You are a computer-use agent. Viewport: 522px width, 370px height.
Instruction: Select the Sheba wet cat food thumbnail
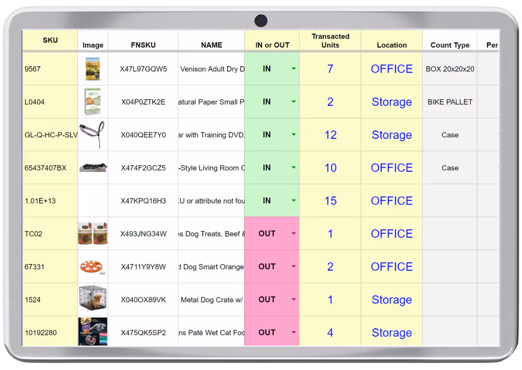pyautogui.click(x=93, y=332)
